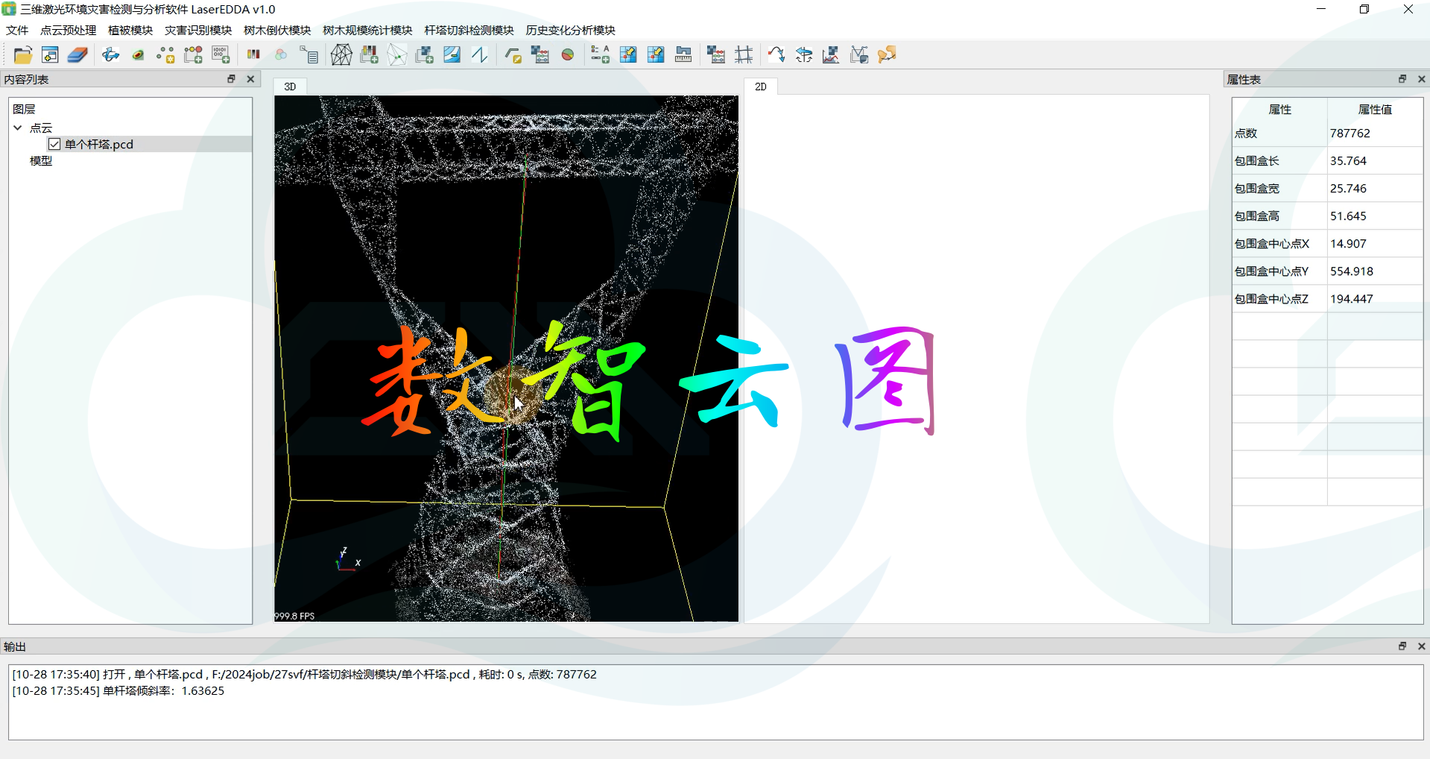The image size is (1430, 759).
Task: Click the binary data add icon
Action: (x=221, y=55)
